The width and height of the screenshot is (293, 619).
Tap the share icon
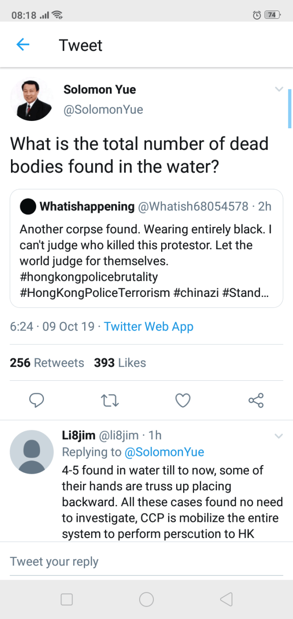coord(256,400)
